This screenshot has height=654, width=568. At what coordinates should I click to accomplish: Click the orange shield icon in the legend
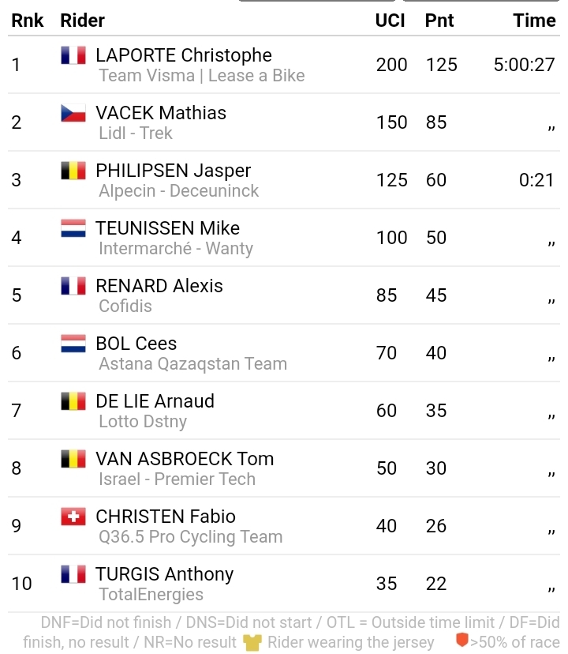pyautogui.click(x=462, y=641)
